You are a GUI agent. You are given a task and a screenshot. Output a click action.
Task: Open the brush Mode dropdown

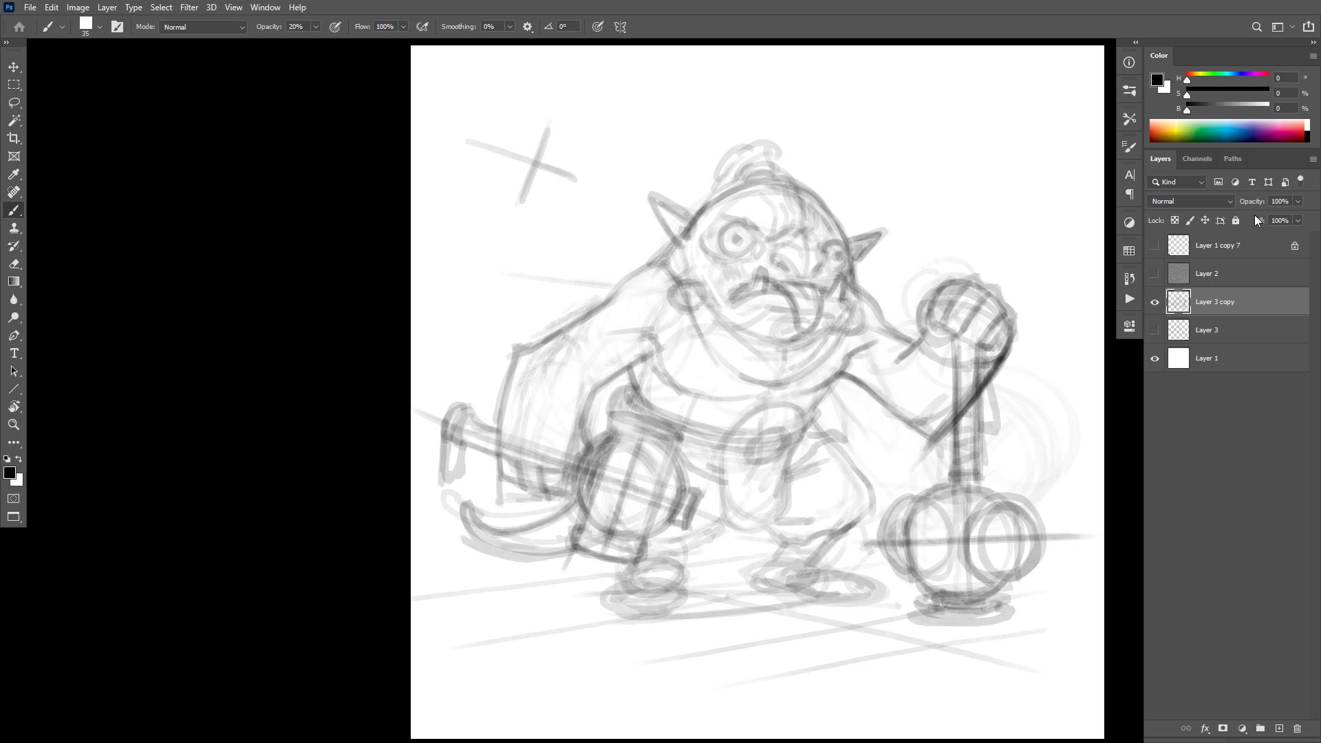(x=203, y=27)
